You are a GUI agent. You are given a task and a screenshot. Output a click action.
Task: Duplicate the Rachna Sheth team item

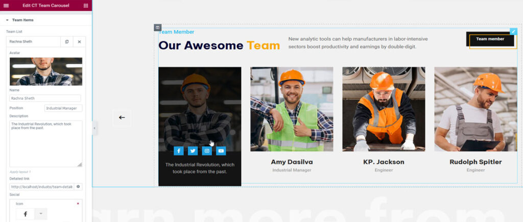[x=67, y=41]
